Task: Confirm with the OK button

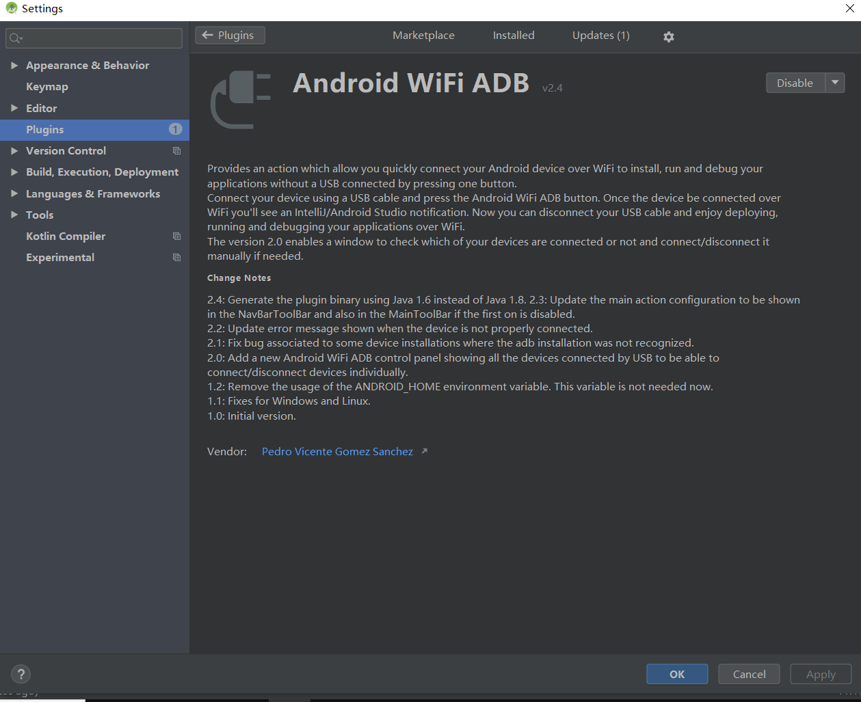Action: [x=677, y=674]
